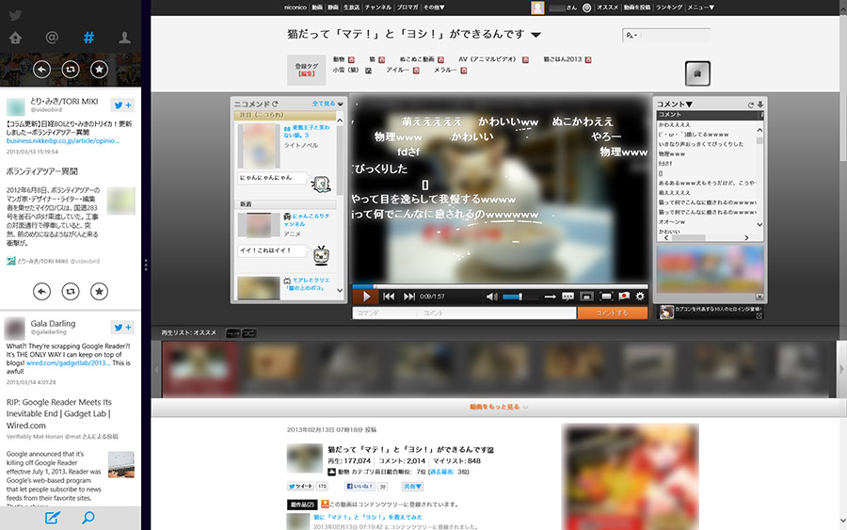The image size is (847, 530).
Task: Favorite the TORI MIKI tweet with star
Action: [x=99, y=292]
